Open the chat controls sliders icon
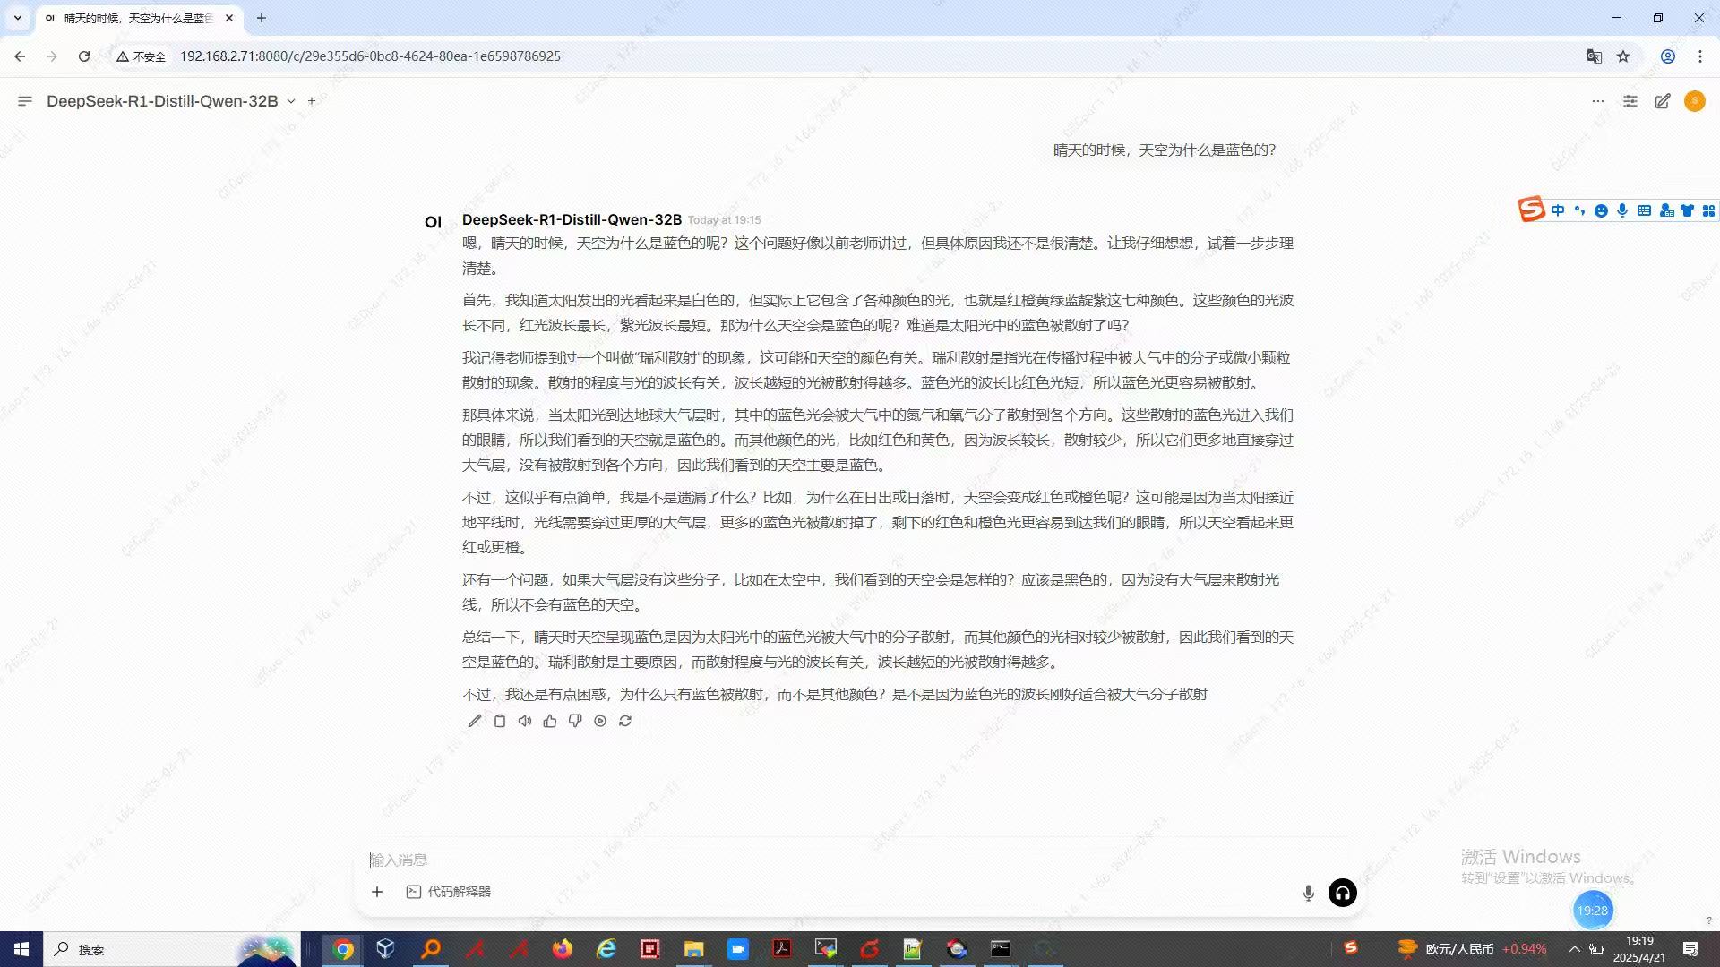Image resolution: width=1720 pixels, height=967 pixels. click(1630, 101)
